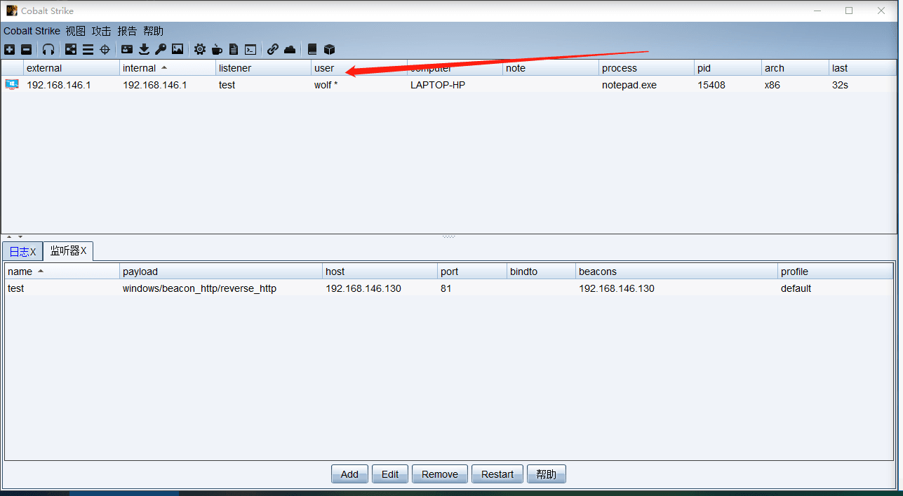Viewport: 903px width, 496px height.
Task: Open the screenshots picture icon
Action: [x=178, y=49]
